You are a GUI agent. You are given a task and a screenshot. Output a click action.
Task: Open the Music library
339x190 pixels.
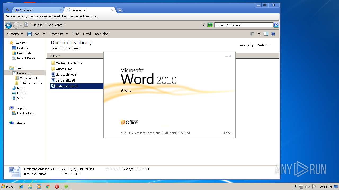21,88
